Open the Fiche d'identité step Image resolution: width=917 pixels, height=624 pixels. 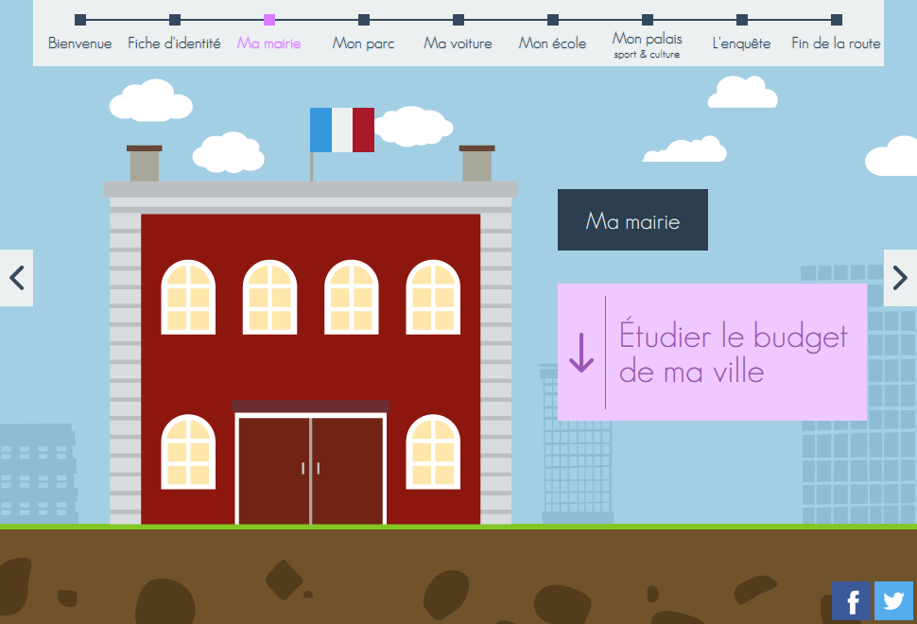(x=174, y=43)
